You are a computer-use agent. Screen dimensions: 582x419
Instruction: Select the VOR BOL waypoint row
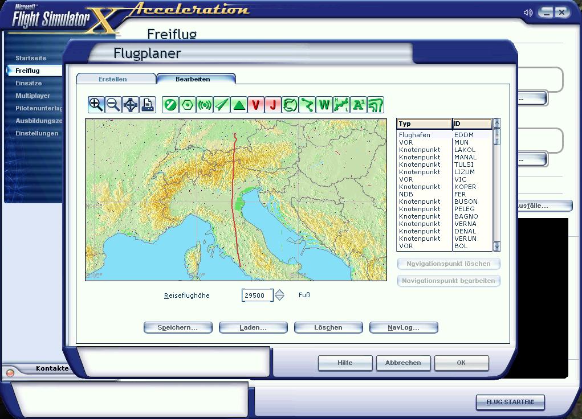[444, 246]
